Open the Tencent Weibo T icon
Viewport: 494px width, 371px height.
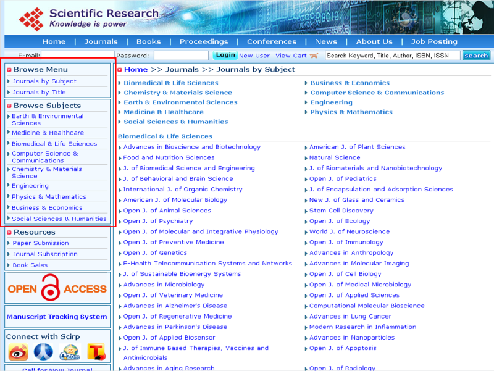click(96, 352)
